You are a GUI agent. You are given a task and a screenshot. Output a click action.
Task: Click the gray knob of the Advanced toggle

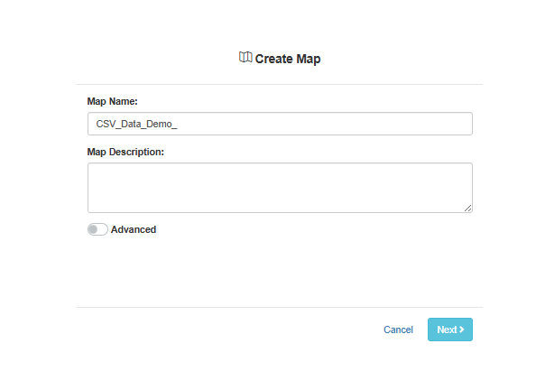coord(93,229)
